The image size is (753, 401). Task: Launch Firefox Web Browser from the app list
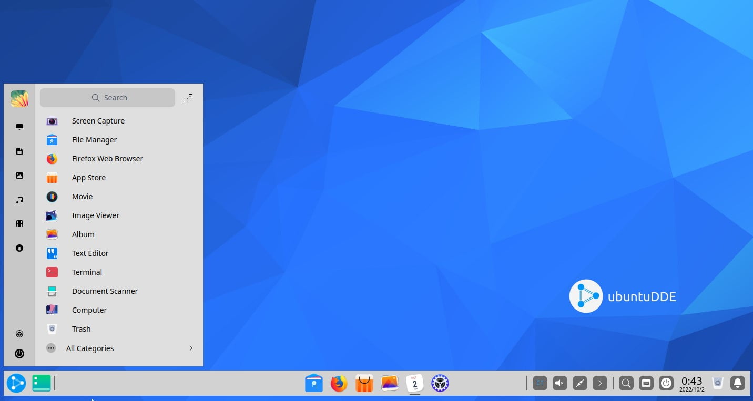coord(107,158)
